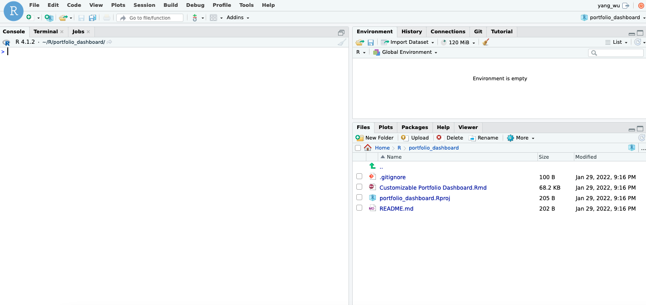Screen dimensions: 646x305
Task: Refresh the Files pane listing
Action: point(641,138)
